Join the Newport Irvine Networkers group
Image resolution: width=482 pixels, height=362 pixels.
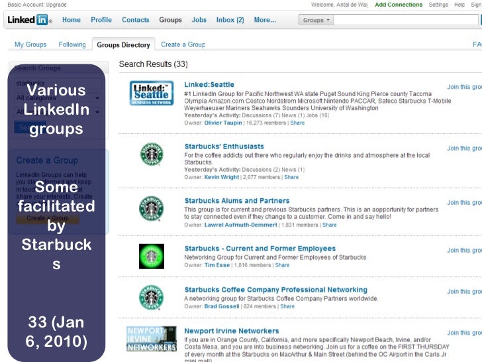pos(464,333)
